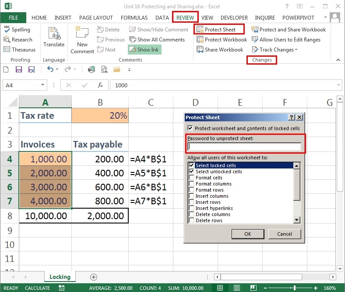Viewport: 345px width, 292px height.
Task: Click Show/Hide Comment
Action: point(158,29)
